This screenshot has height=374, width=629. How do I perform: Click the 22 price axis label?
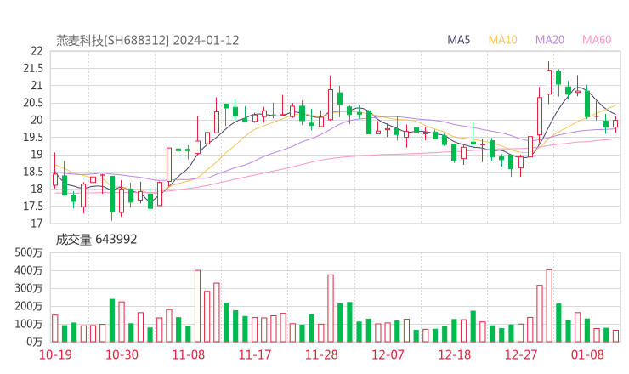37,51
